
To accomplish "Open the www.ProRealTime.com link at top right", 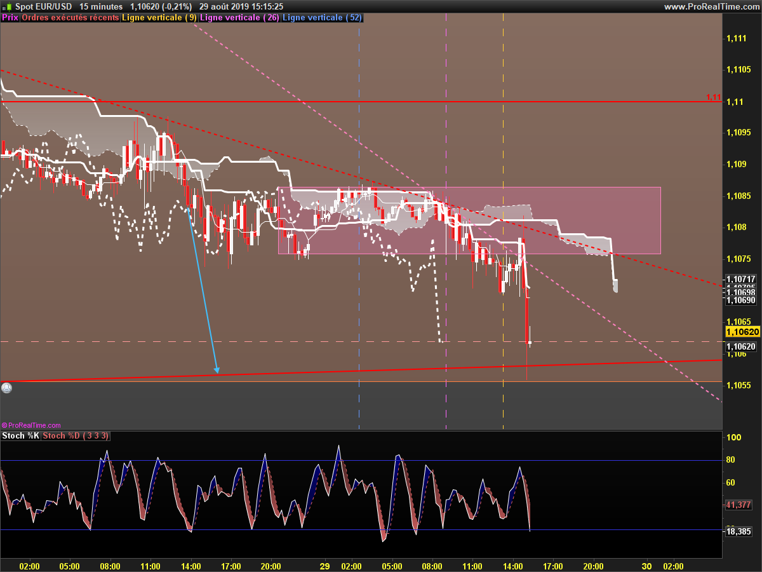I will [711, 6].
